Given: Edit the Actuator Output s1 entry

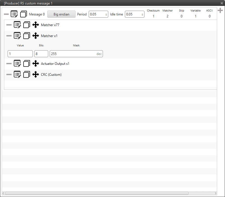Looking at the screenshot, I should pyautogui.click(x=17, y=63).
